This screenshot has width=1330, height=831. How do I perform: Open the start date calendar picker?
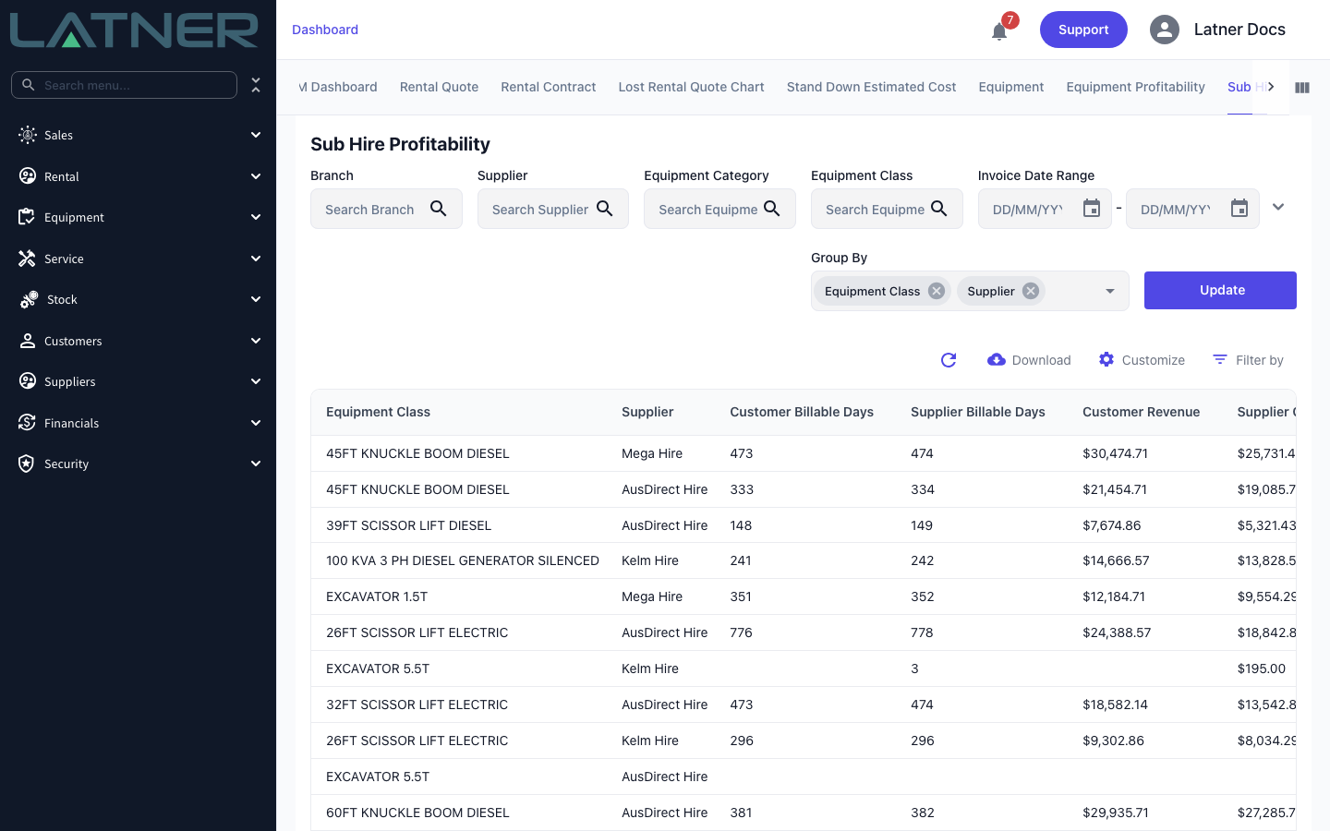[1092, 209]
